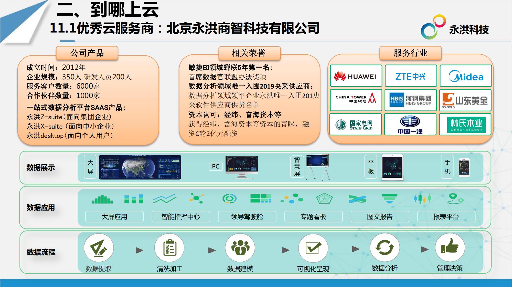512x288 pixels.
Task: Open the tablet dashboard thumbnail
Action: 392,167
